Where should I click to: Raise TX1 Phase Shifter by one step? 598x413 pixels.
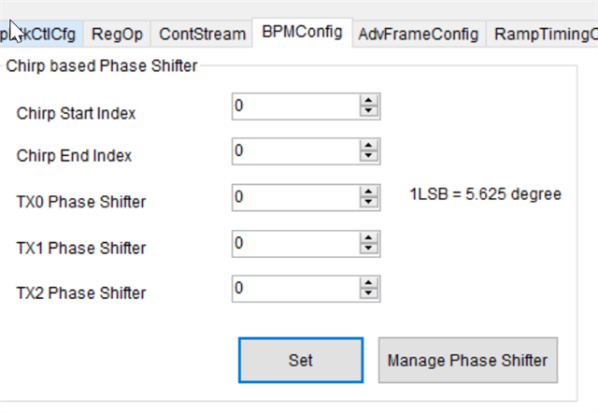[369, 237]
